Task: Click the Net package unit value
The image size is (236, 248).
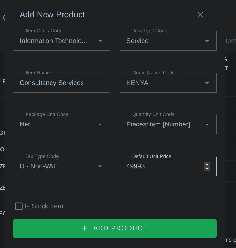Action: (25, 124)
